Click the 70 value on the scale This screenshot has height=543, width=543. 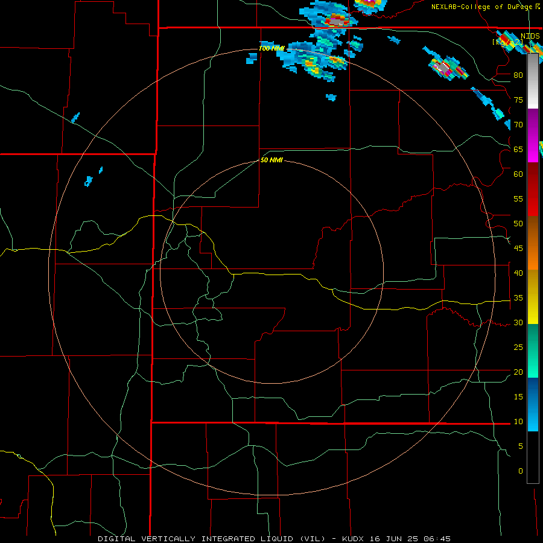coord(518,125)
